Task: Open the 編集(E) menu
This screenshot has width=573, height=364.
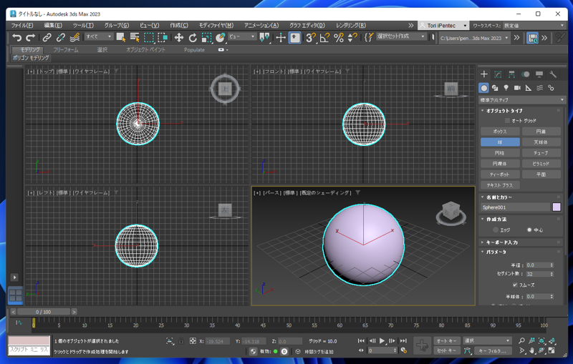Action: (x=53, y=25)
